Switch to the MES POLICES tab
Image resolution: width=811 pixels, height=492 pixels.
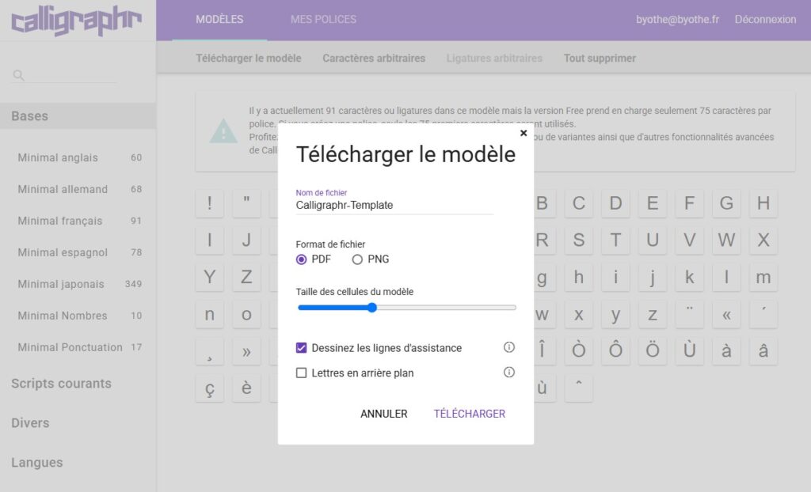click(323, 20)
